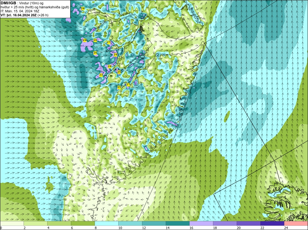The width and height of the screenshot is (308, 230).
Task: Click the legend scale value 8
Action: (x=96, y=228)
